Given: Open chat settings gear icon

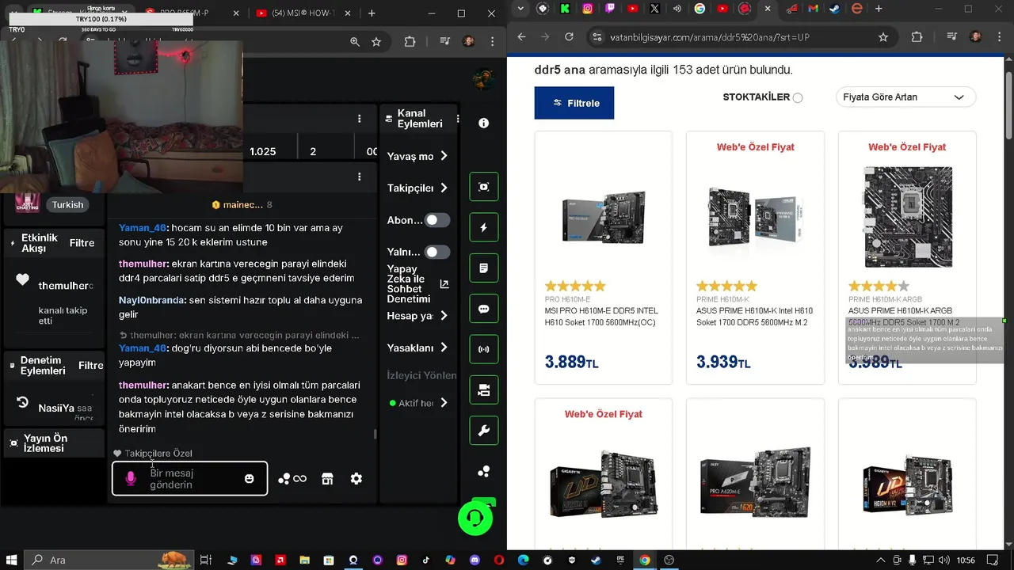Looking at the screenshot, I should [x=356, y=478].
